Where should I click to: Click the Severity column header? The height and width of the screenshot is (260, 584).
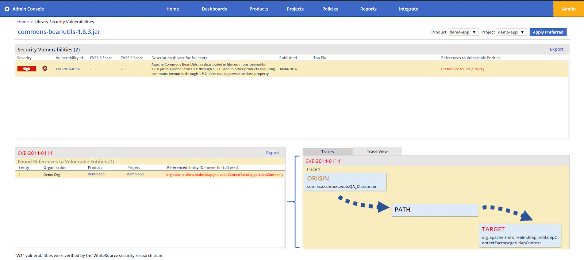[24, 58]
